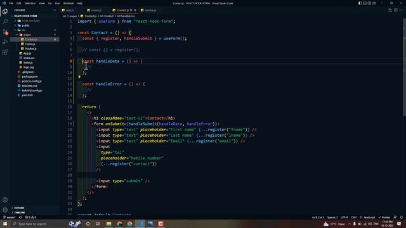Open the Terminal menu
Image resolution: width=406 pixels, height=228 pixels.
pyautogui.click(x=68, y=3)
